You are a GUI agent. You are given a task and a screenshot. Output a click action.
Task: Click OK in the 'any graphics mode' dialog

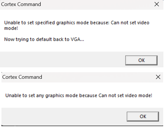tap(143, 116)
